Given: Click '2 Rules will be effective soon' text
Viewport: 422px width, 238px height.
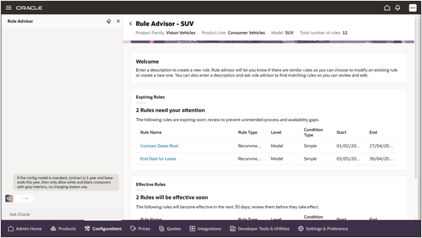Looking at the screenshot, I should click(172, 197).
